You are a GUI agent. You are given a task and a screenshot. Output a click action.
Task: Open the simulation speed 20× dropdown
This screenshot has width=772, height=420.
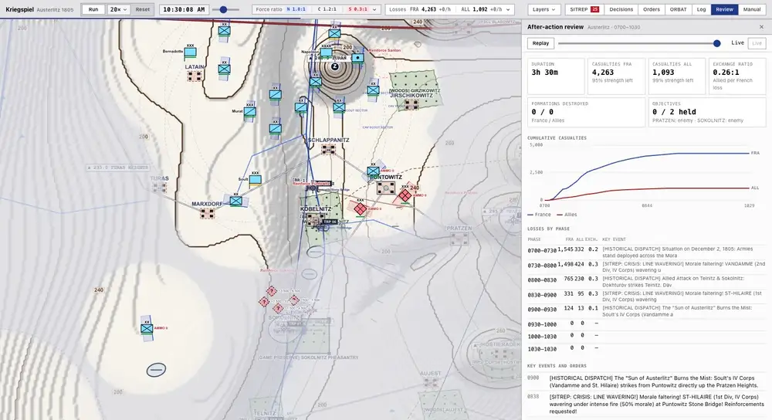[x=119, y=9]
